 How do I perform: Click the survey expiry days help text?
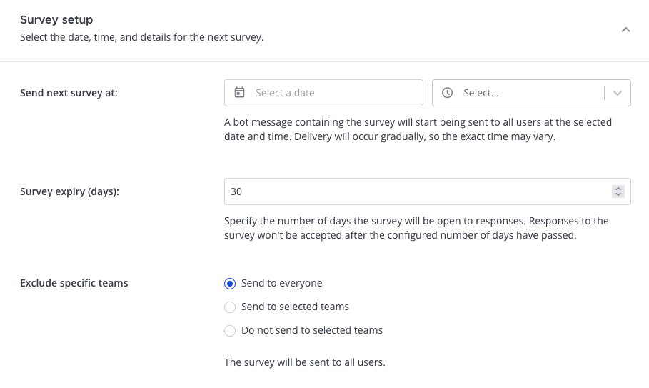click(x=416, y=228)
